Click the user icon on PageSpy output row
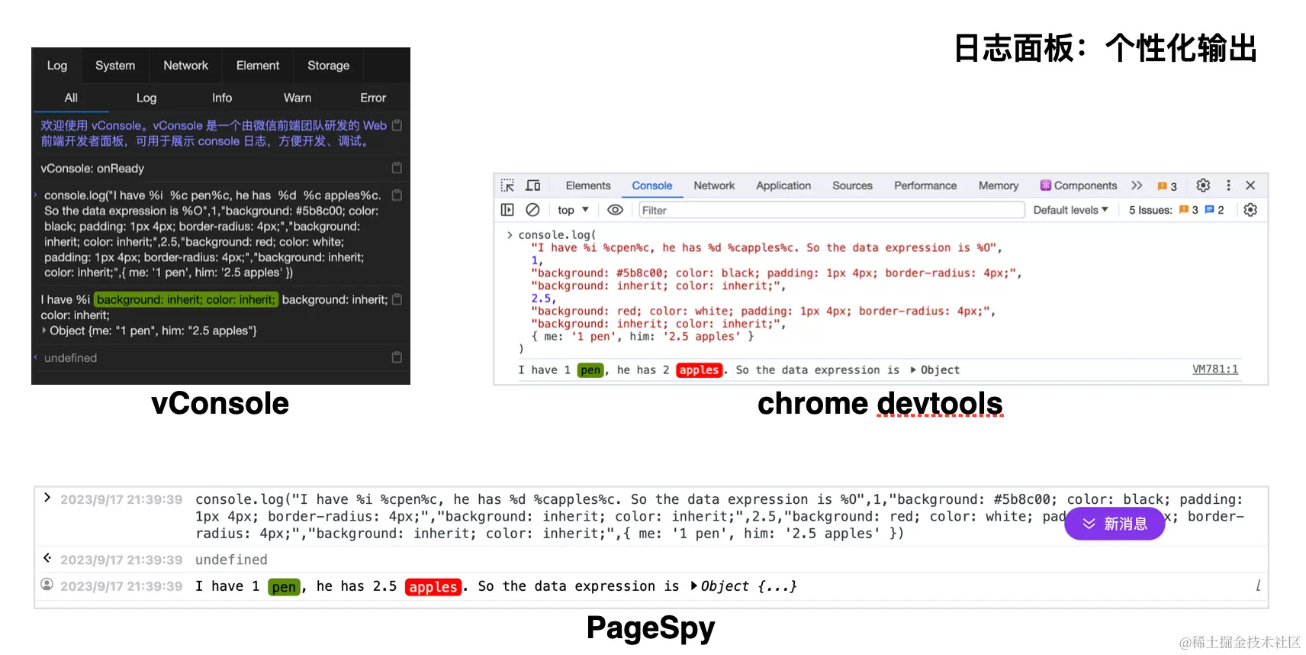The image size is (1306, 655). pyautogui.click(x=47, y=585)
